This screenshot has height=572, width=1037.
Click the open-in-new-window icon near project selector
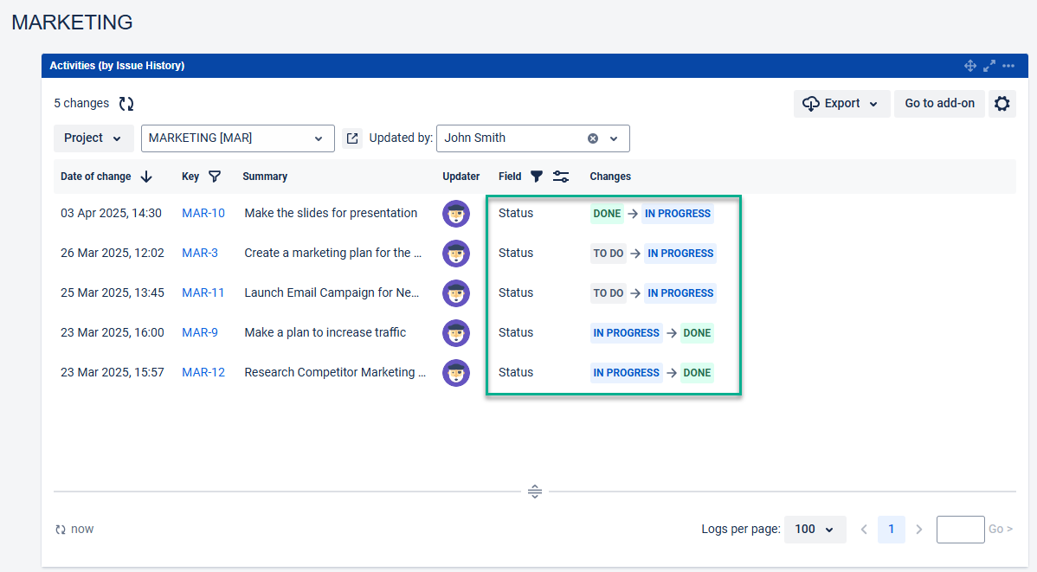click(352, 138)
